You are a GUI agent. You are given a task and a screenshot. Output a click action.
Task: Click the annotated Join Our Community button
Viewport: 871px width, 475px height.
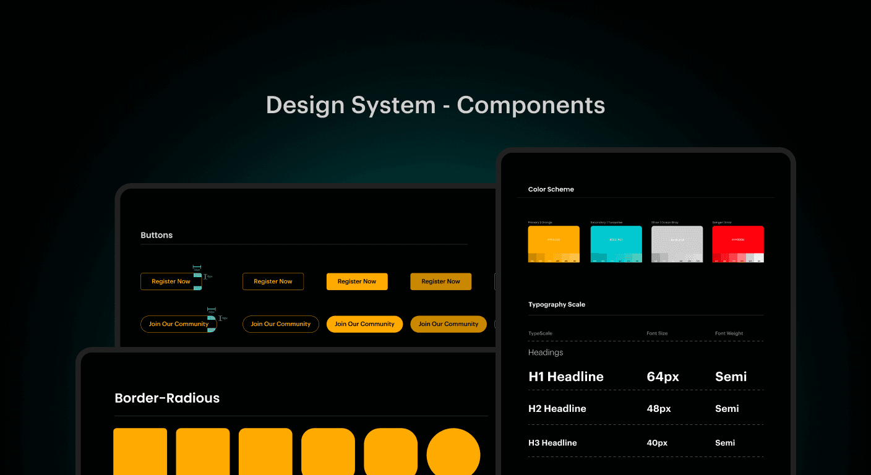coord(179,323)
